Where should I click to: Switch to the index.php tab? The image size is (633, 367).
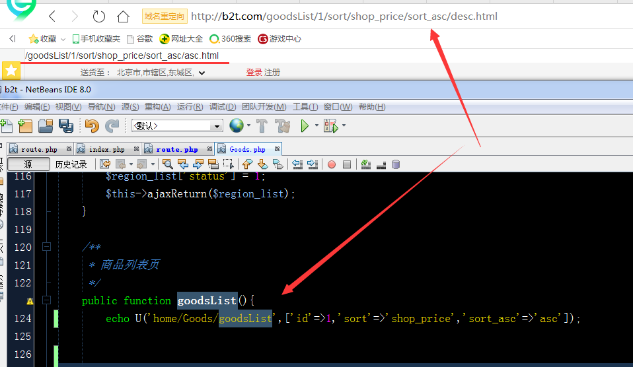[106, 149]
